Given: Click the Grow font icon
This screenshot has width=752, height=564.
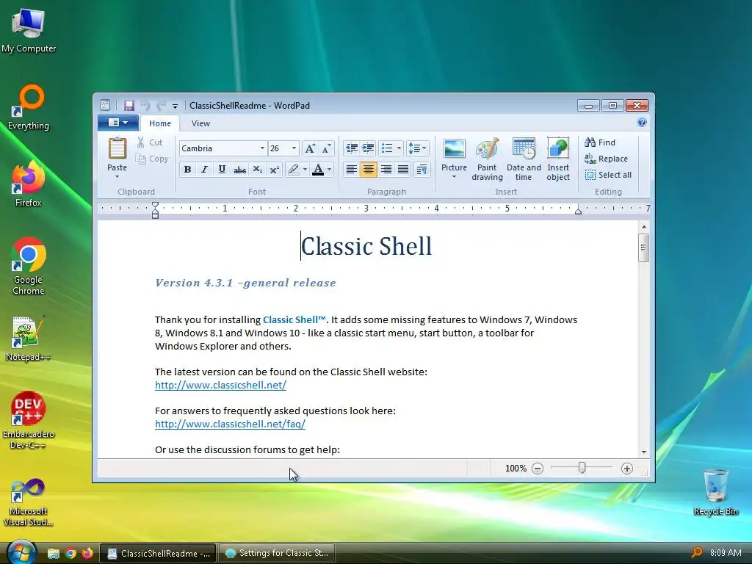Looking at the screenshot, I should [x=310, y=148].
